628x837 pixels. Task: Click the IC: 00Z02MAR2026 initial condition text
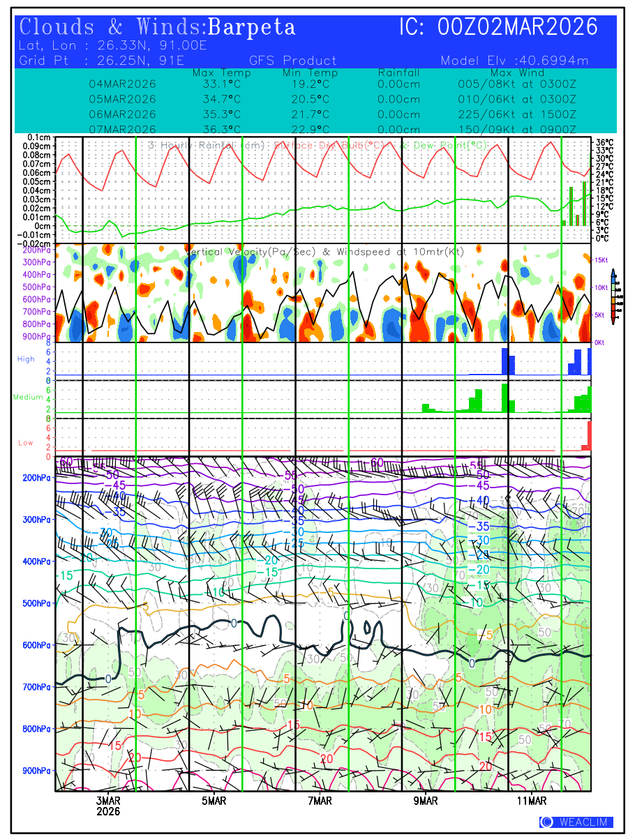pyautogui.click(x=498, y=27)
